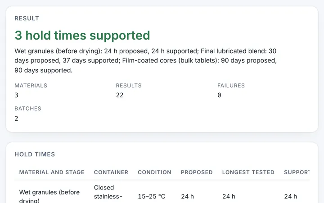
Task: Click the BATCHES label
Action: coord(28,108)
